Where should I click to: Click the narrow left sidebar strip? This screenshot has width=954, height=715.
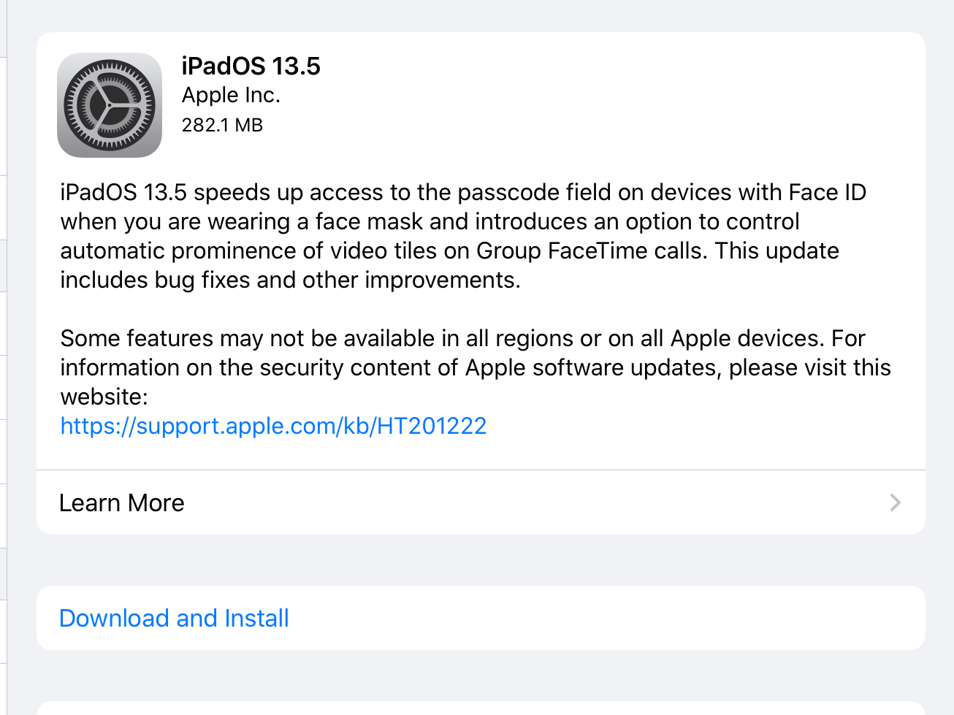pos(4,357)
